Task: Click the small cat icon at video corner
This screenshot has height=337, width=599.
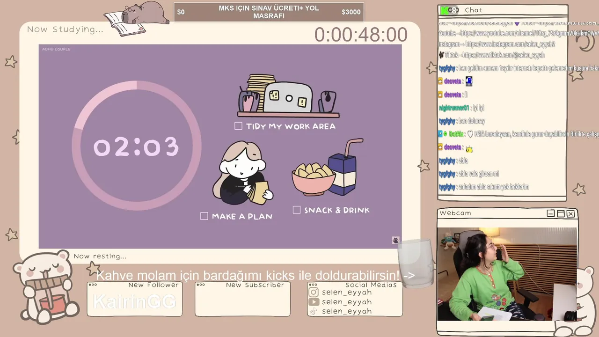Action: [395, 240]
